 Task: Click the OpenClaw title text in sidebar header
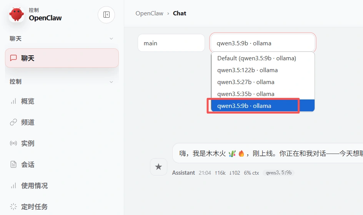click(45, 18)
